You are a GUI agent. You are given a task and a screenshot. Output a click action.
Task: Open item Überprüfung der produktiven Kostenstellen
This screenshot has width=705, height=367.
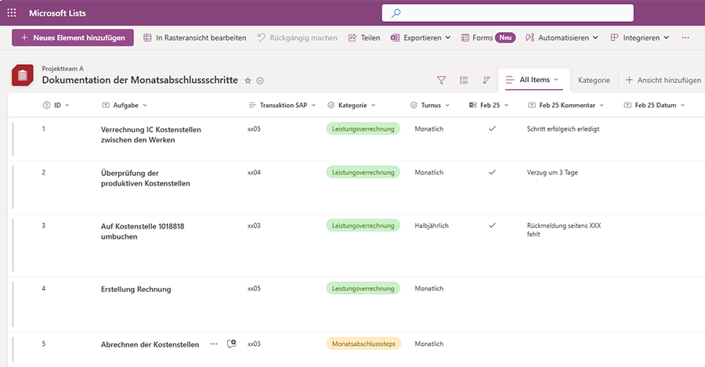point(145,178)
